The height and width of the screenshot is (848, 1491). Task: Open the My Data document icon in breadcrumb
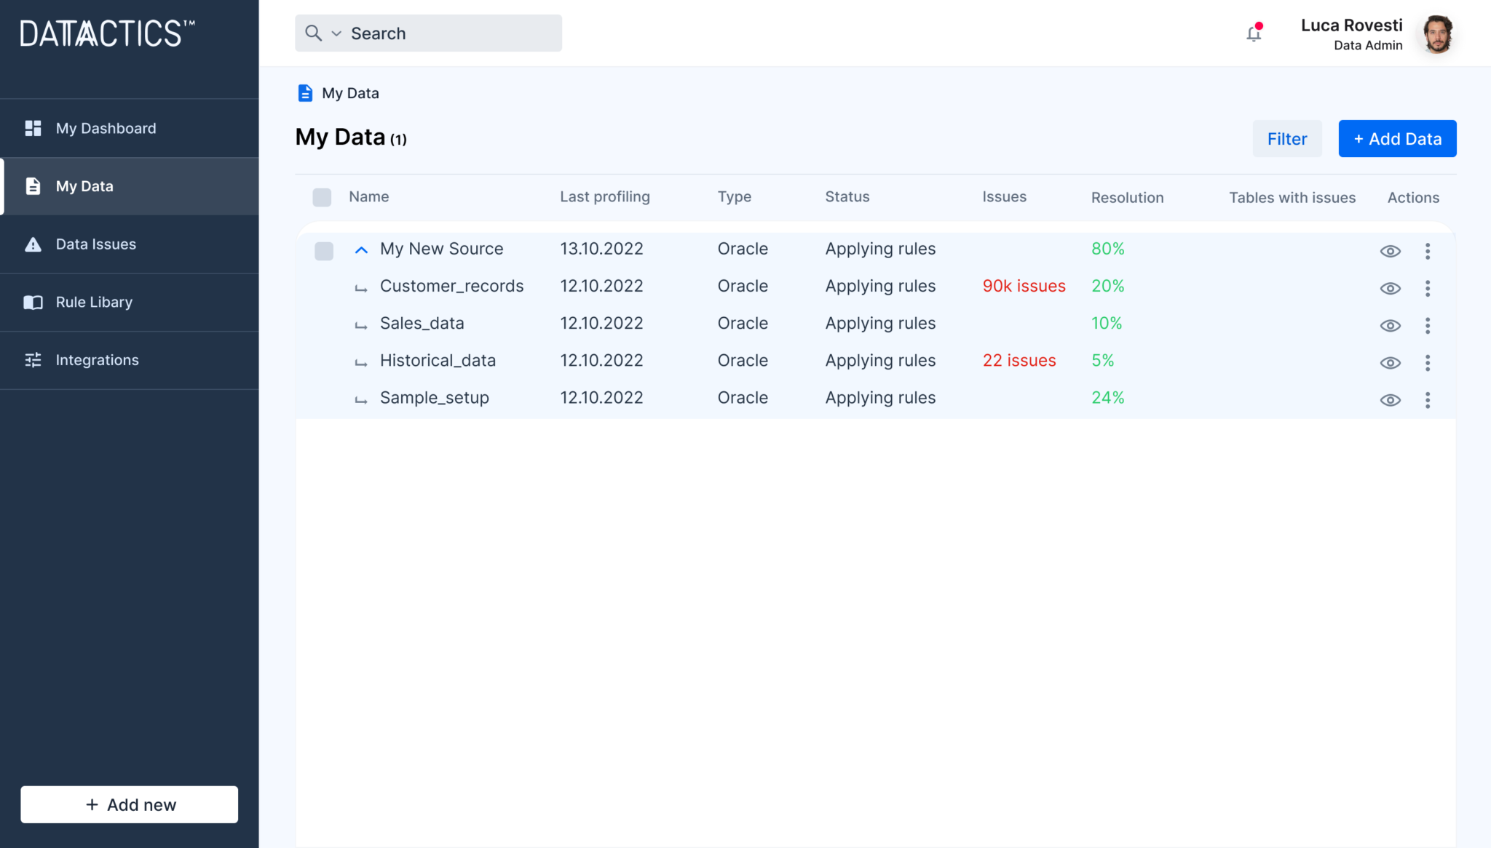(304, 92)
